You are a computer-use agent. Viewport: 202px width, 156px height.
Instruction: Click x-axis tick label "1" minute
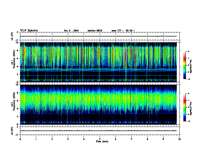point(36,139)
